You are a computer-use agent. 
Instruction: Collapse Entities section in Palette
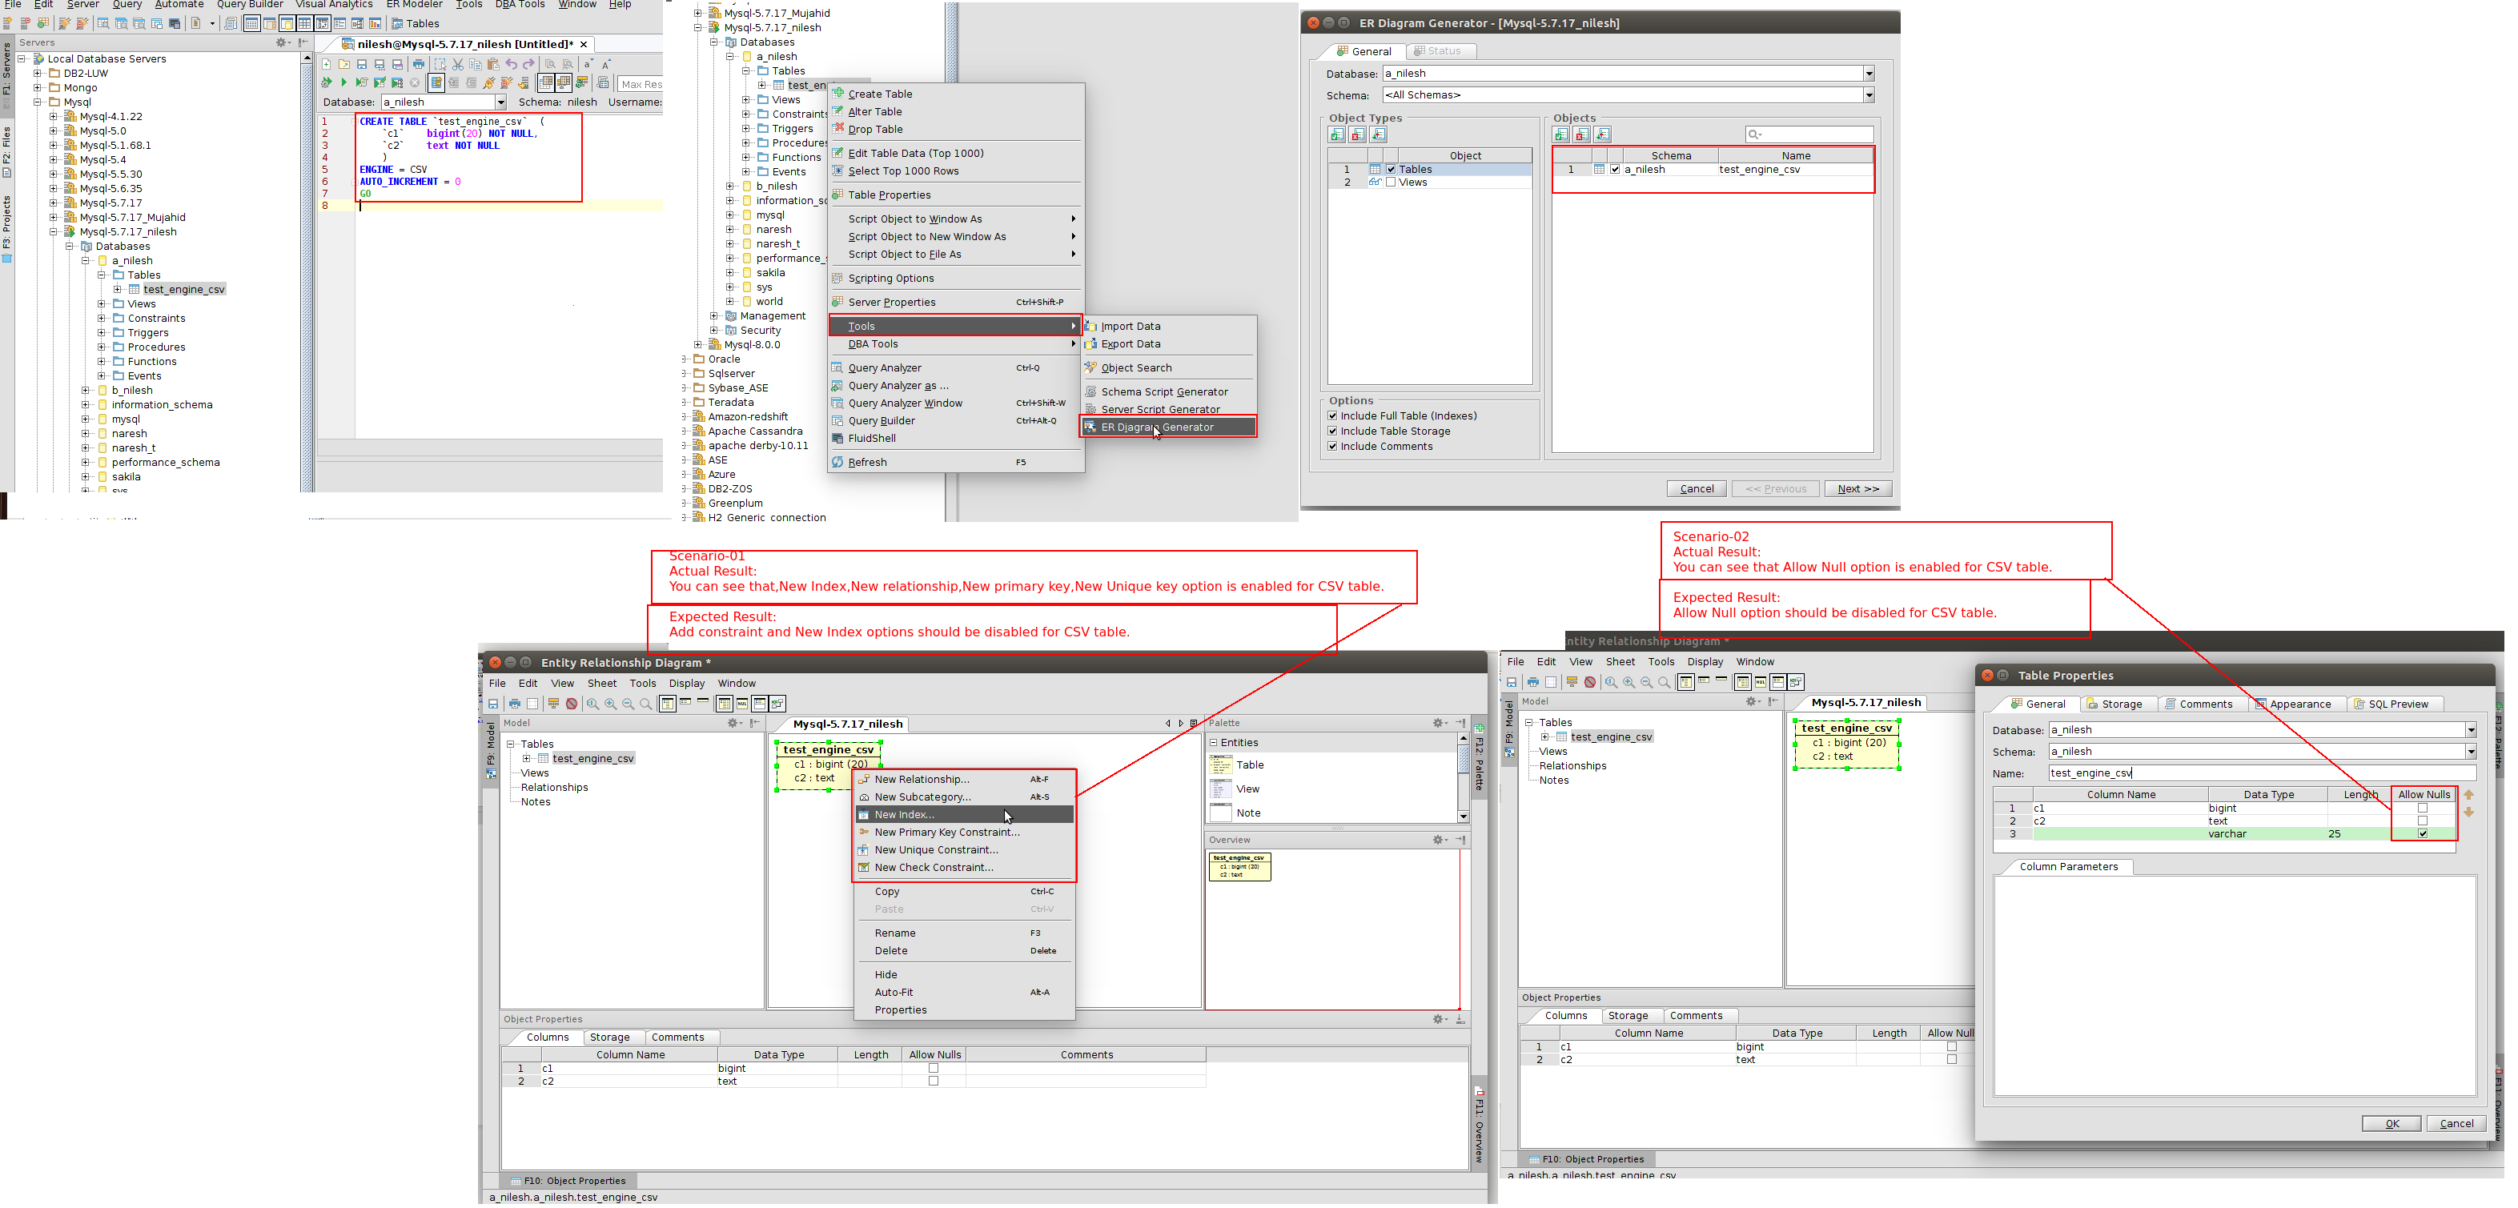[x=1213, y=743]
